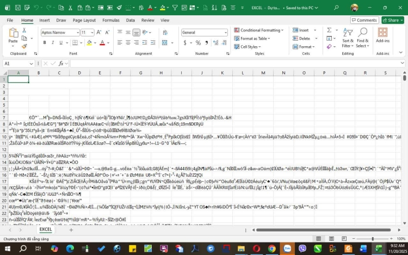The image size is (408, 255).
Task: Switch to the Formulas tab
Action: [x=110, y=20]
